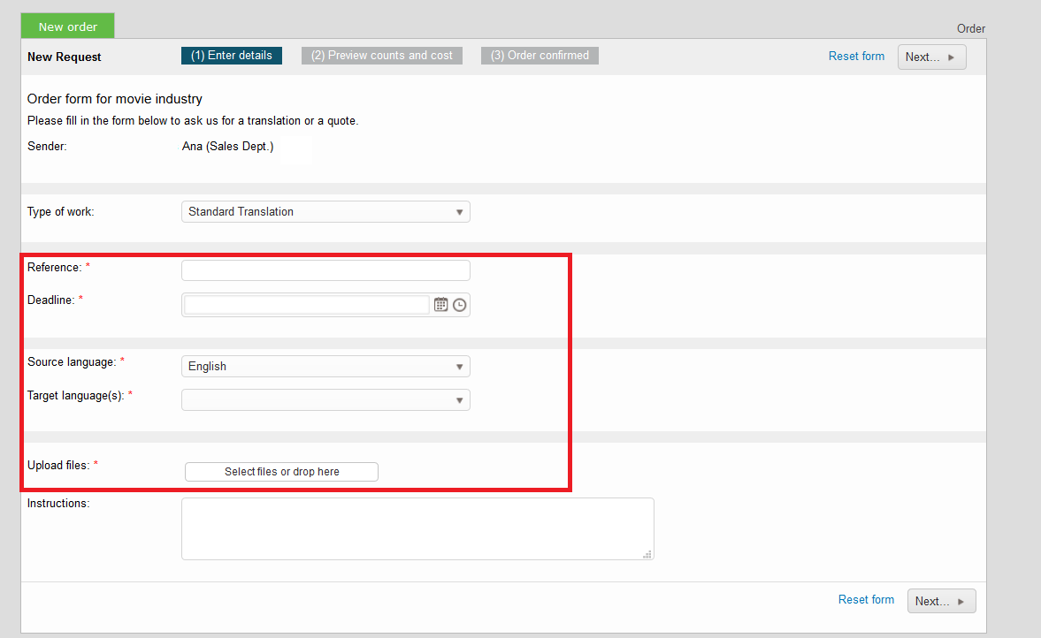This screenshot has height=638, width=1041.
Task: Click the bottom Reset form link
Action: (x=866, y=600)
